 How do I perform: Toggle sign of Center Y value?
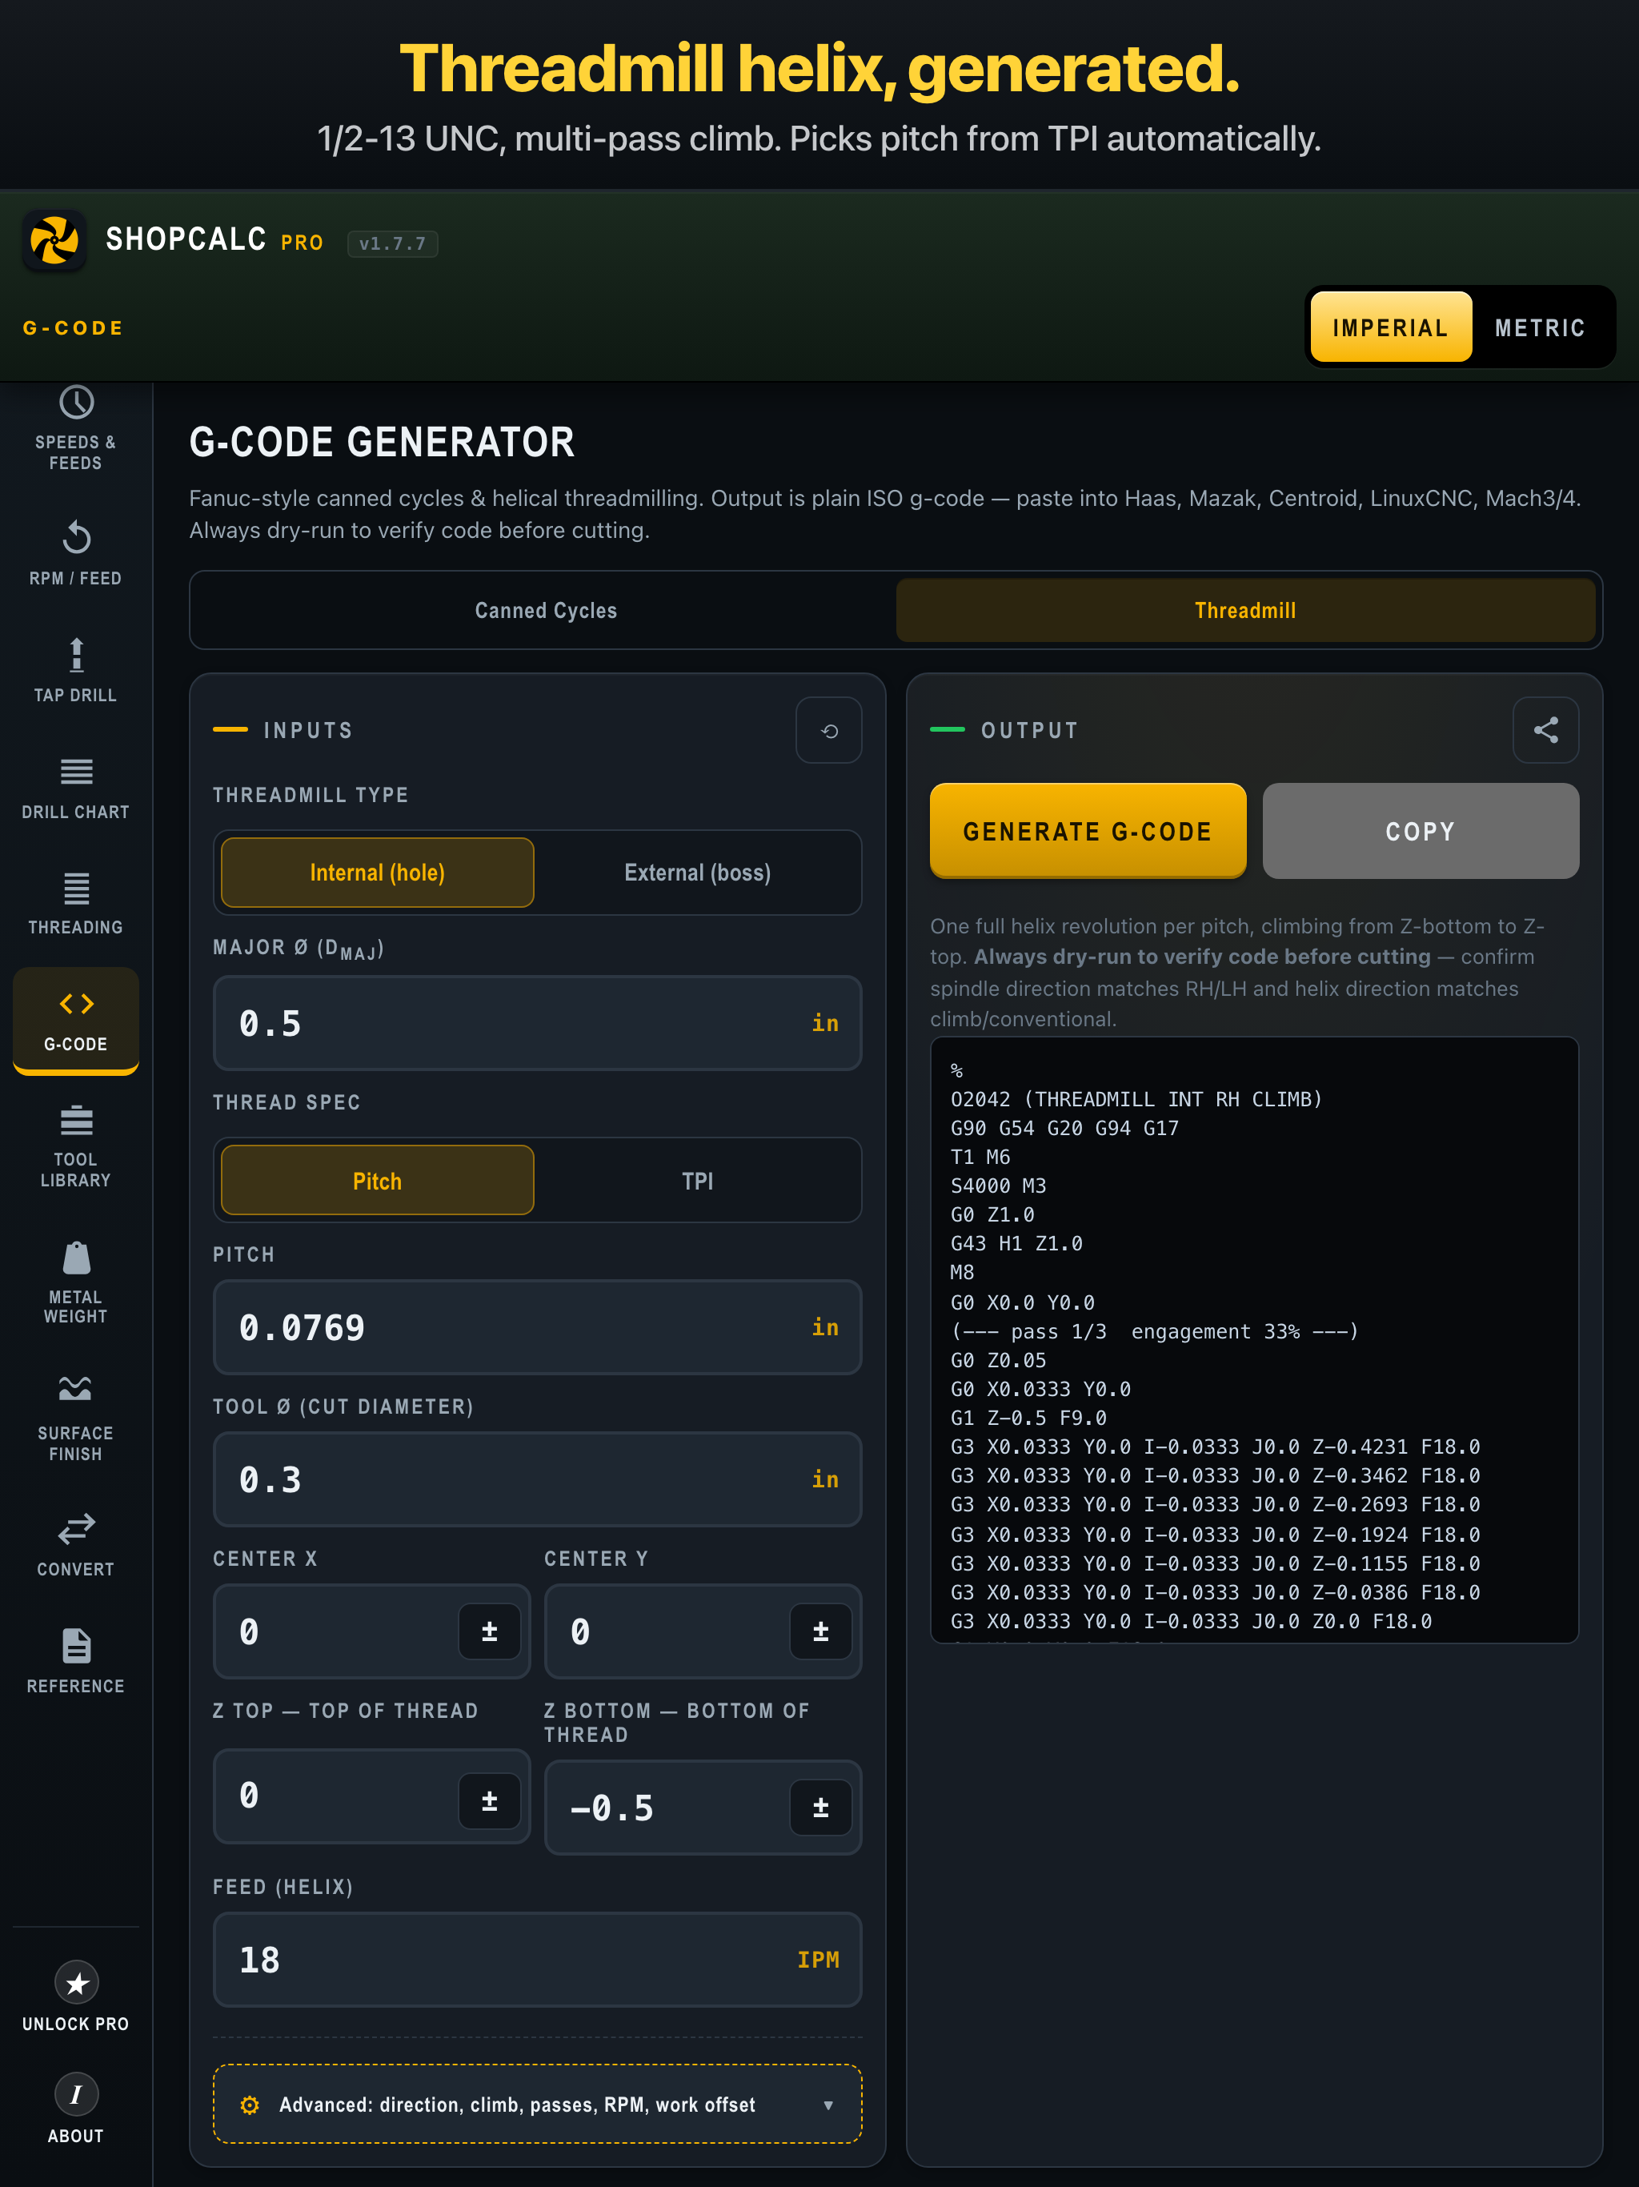820,1631
